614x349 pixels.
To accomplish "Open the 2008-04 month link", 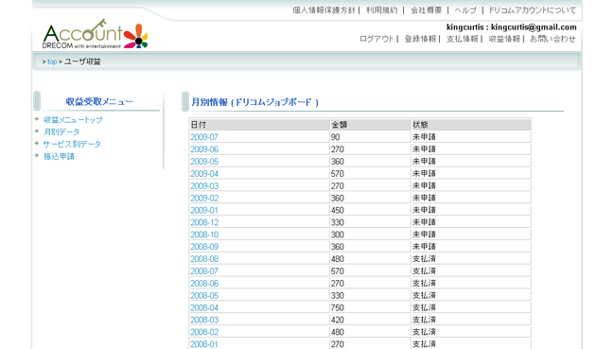I will pyautogui.click(x=204, y=308).
